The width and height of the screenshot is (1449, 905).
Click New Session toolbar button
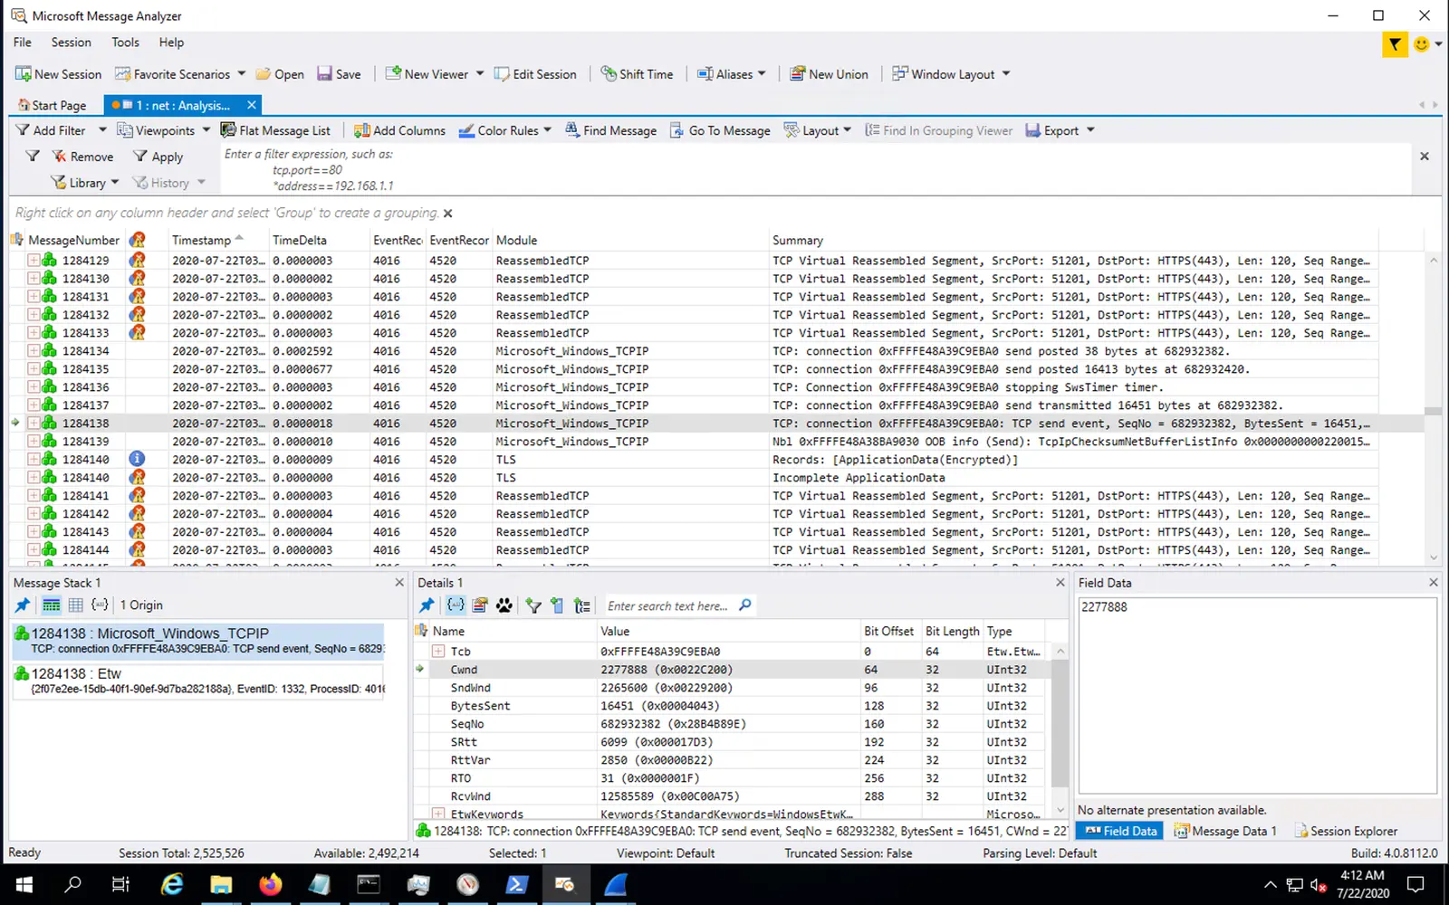58,74
